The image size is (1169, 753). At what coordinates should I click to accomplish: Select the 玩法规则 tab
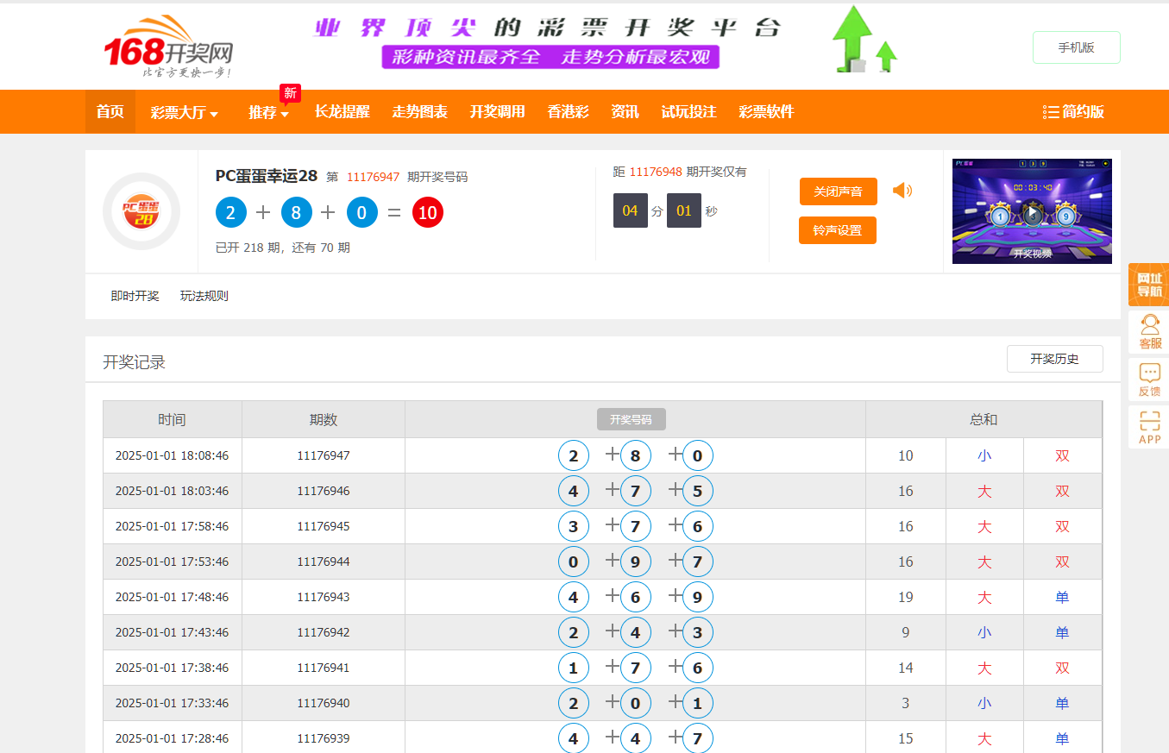tap(204, 296)
